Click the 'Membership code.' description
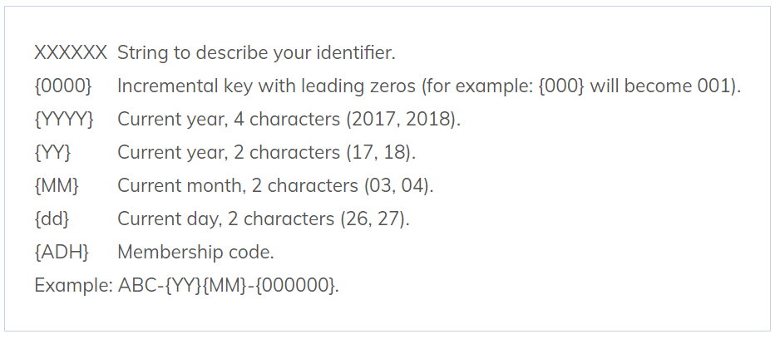The image size is (780, 339). coord(195,253)
